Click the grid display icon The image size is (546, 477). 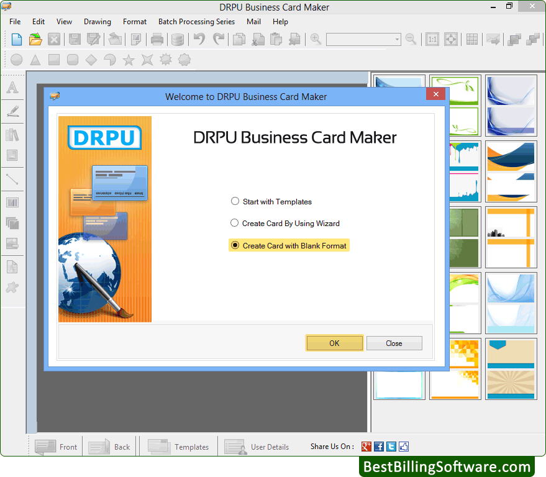click(472, 39)
